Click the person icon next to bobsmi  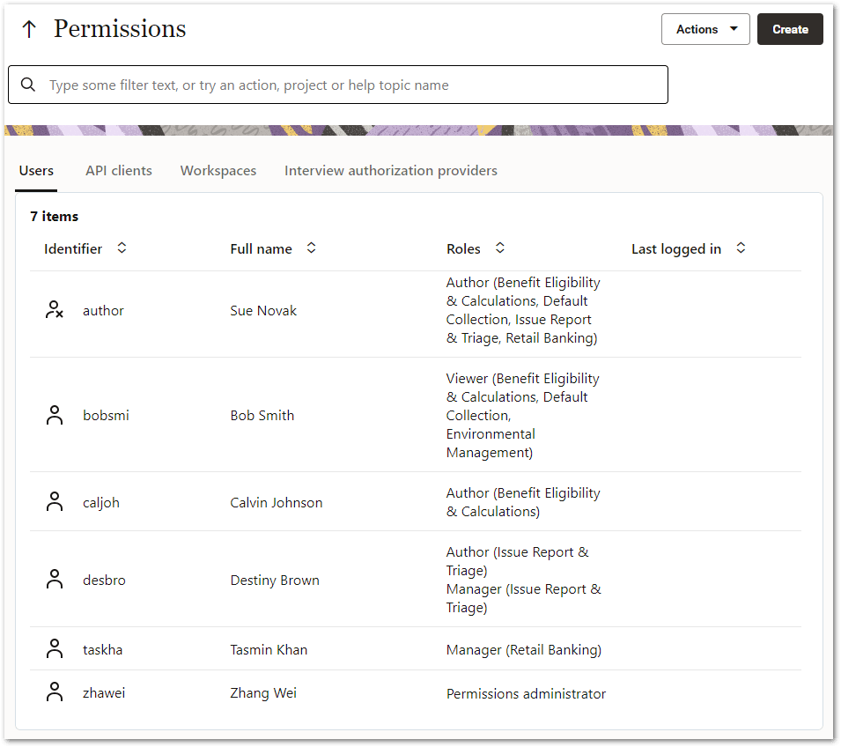54,415
